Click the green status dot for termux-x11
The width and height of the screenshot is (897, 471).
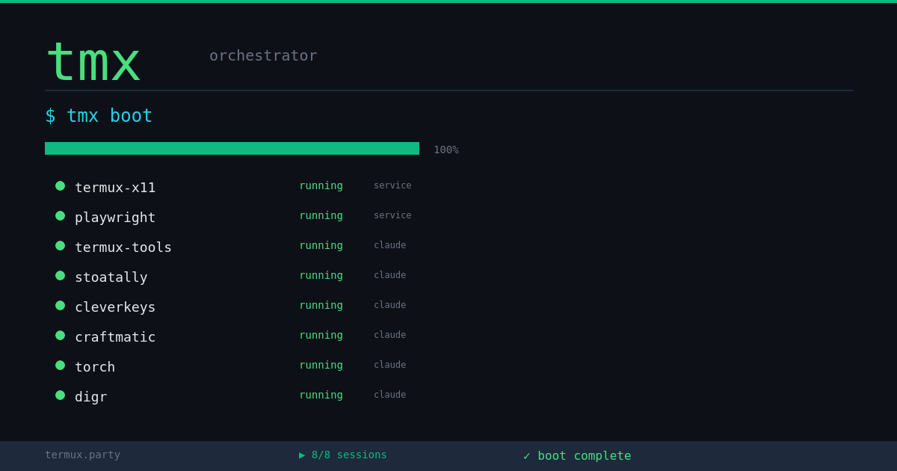tap(60, 186)
